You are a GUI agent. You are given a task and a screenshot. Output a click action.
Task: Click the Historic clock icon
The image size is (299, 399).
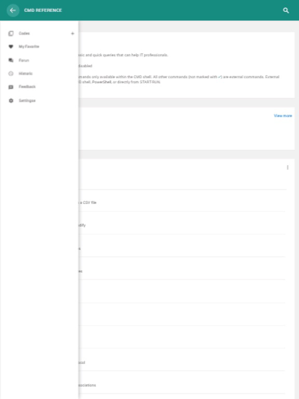coord(11,74)
